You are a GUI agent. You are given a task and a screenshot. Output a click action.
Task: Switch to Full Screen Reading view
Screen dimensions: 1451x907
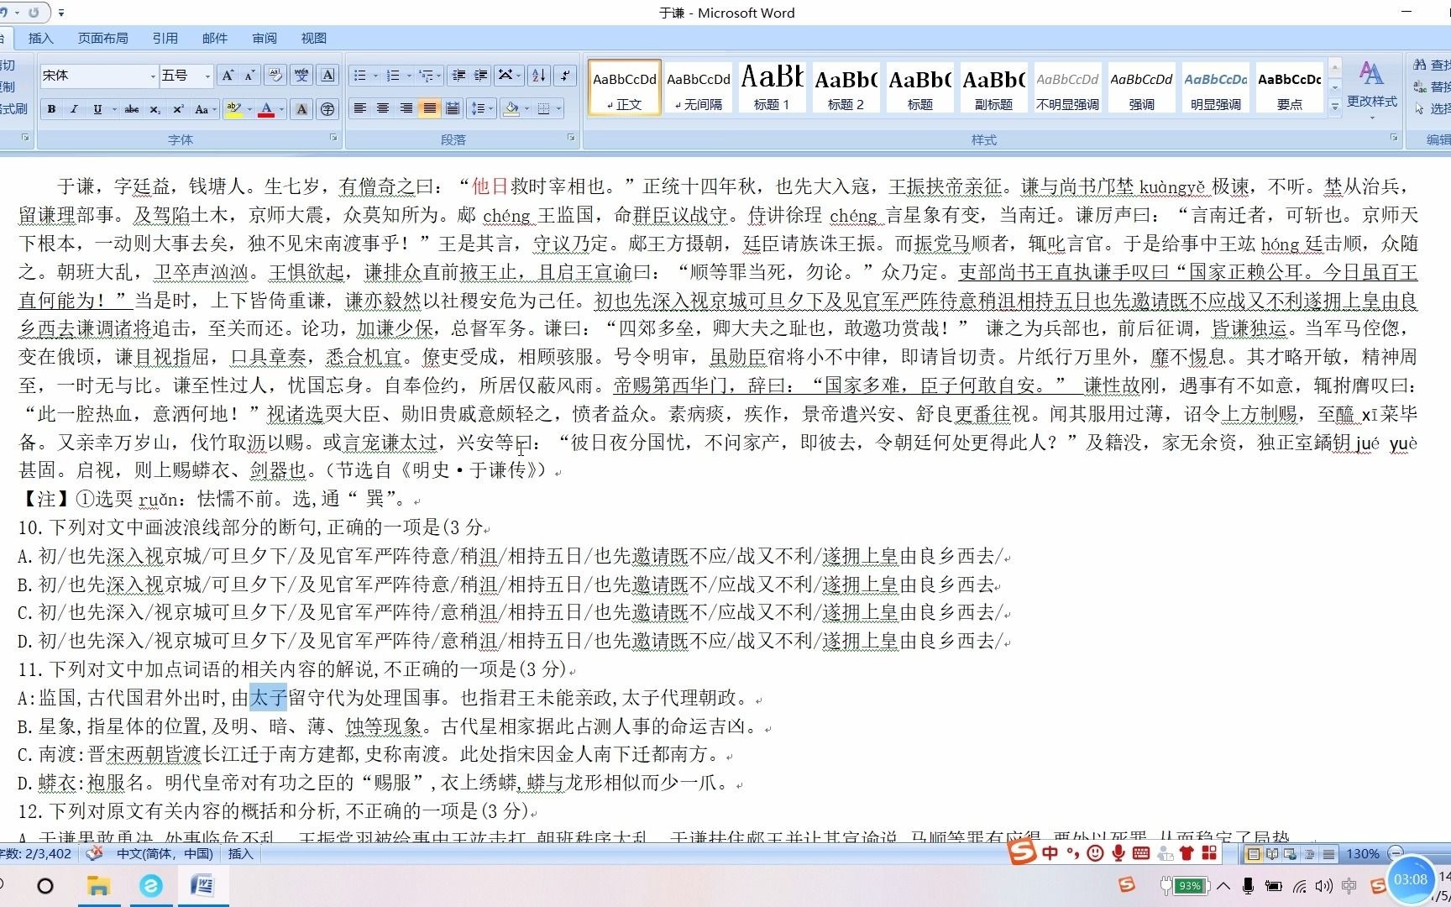[x=1272, y=854]
